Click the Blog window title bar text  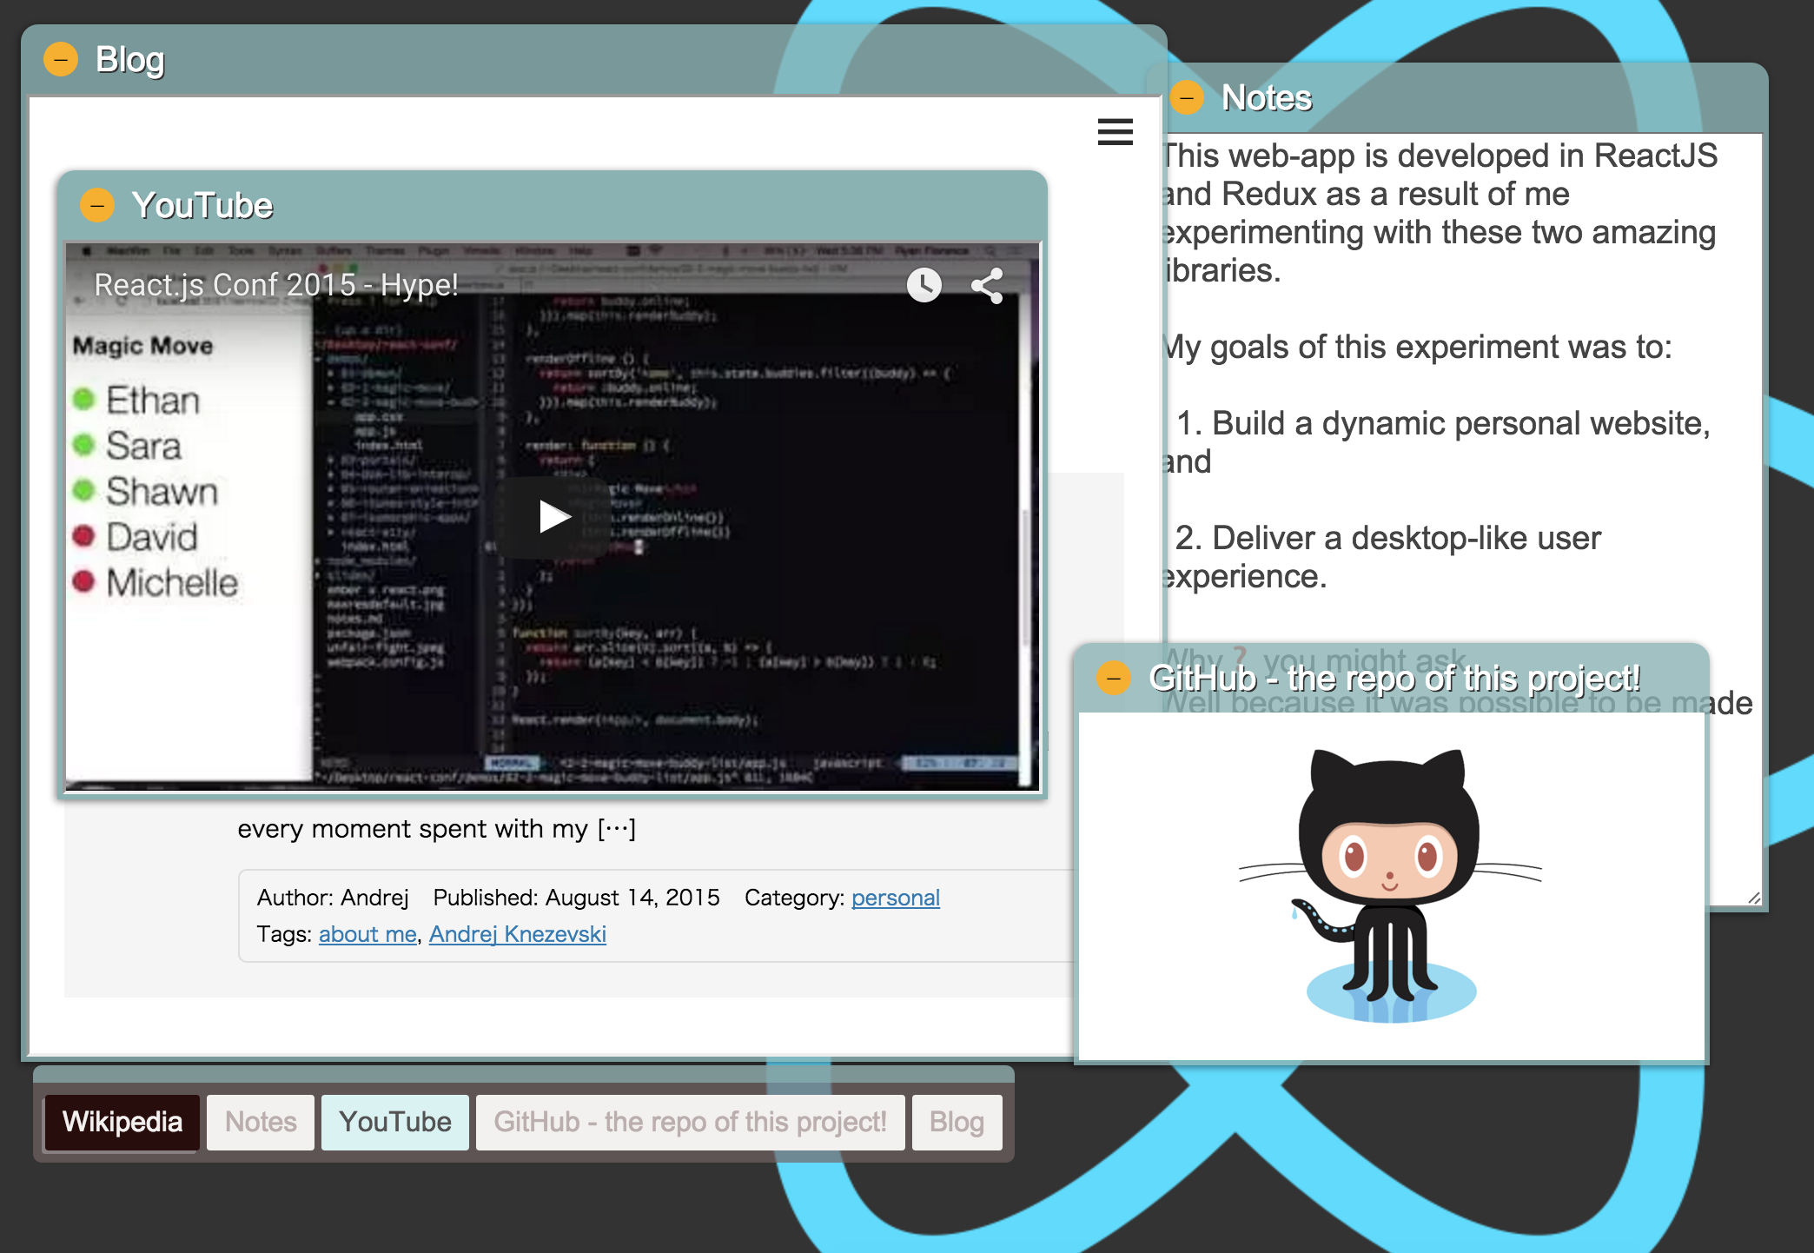click(x=130, y=60)
